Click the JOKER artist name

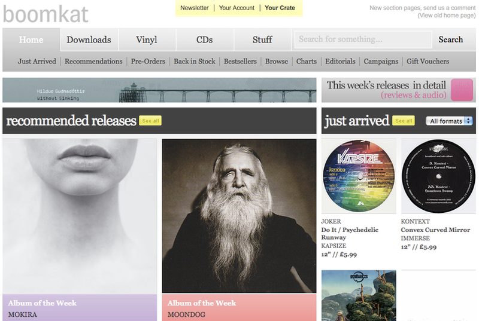tap(331, 221)
